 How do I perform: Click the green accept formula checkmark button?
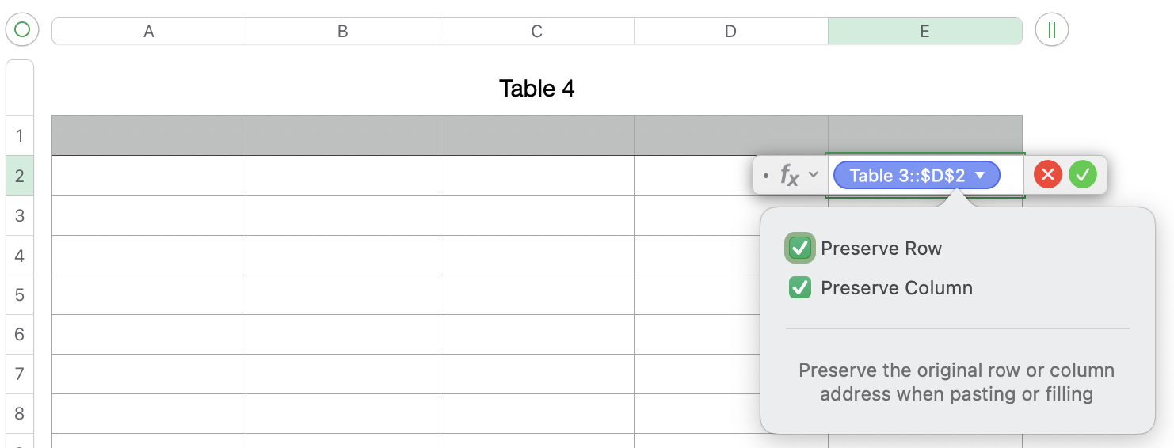pos(1082,175)
